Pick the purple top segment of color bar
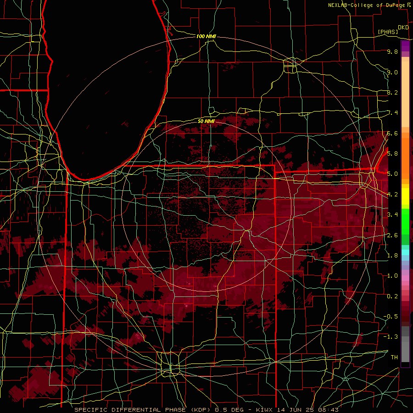 tap(405, 46)
